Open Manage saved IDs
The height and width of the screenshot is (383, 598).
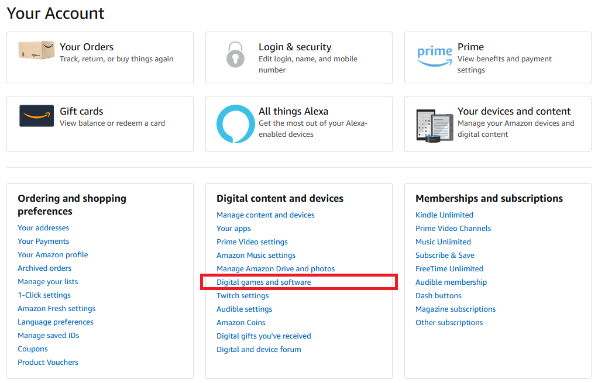click(49, 336)
